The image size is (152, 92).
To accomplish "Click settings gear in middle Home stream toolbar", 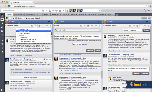I will click(x=96, y=26).
